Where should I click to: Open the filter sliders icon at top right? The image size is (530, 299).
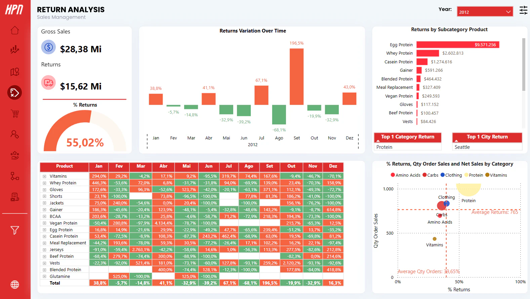(524, 10)
